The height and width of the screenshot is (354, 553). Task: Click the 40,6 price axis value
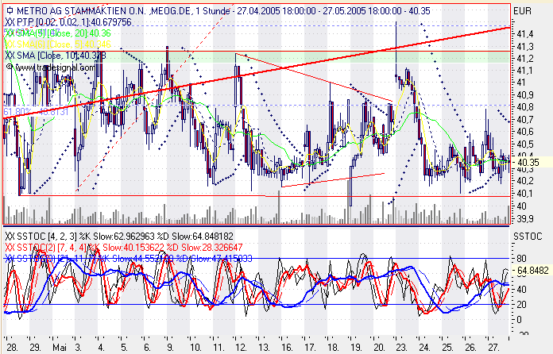pos(525,132)
